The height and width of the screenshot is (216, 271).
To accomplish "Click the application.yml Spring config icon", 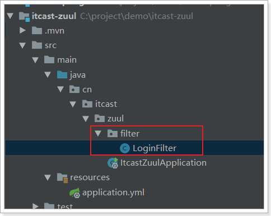I will coord(74,193).
